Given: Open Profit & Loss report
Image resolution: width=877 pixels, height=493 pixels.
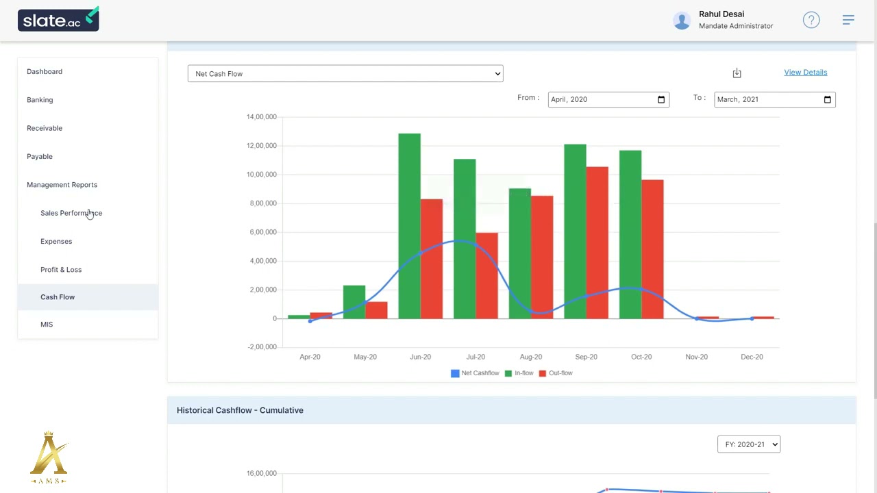Looking at the screenshot, I should pyautogui.click(x=61, y=270).
